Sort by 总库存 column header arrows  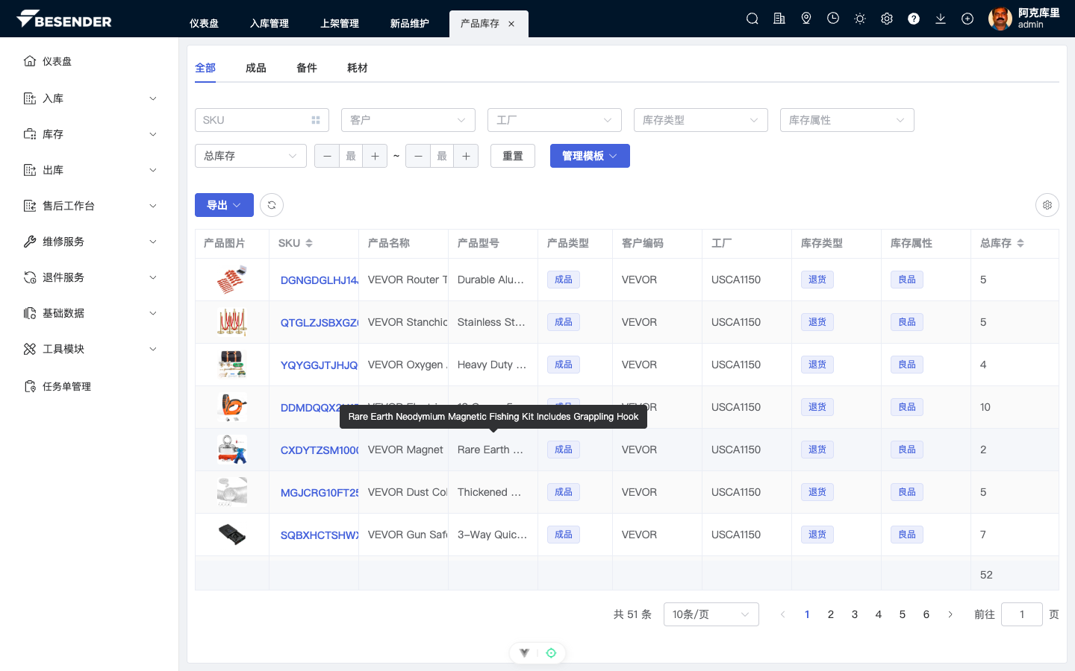click(1021, 243)
